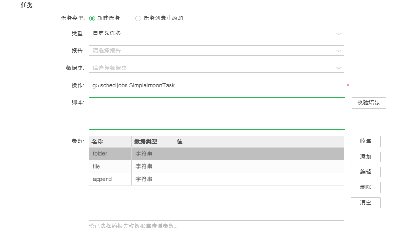Expand the 报告 dropdown arrow
The image size is (414, 236).
[338, 51]
